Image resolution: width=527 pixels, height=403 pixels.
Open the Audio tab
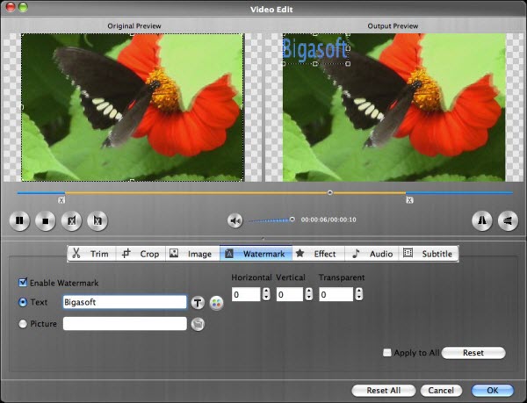372,254
